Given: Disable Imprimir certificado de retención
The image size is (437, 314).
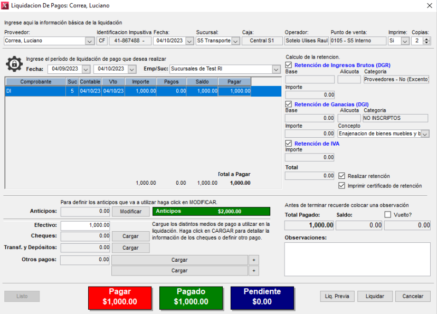Looking at the screenshot, I should pos(342,186).
